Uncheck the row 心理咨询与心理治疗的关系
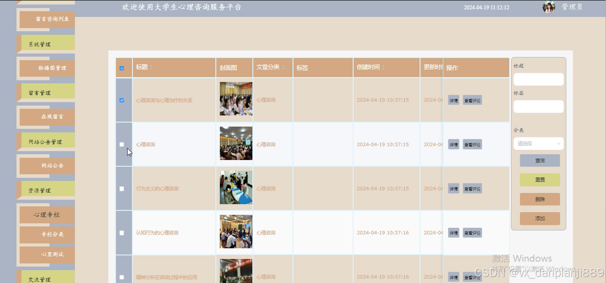Viewport: 606px width, 283px height. [122, 100]
